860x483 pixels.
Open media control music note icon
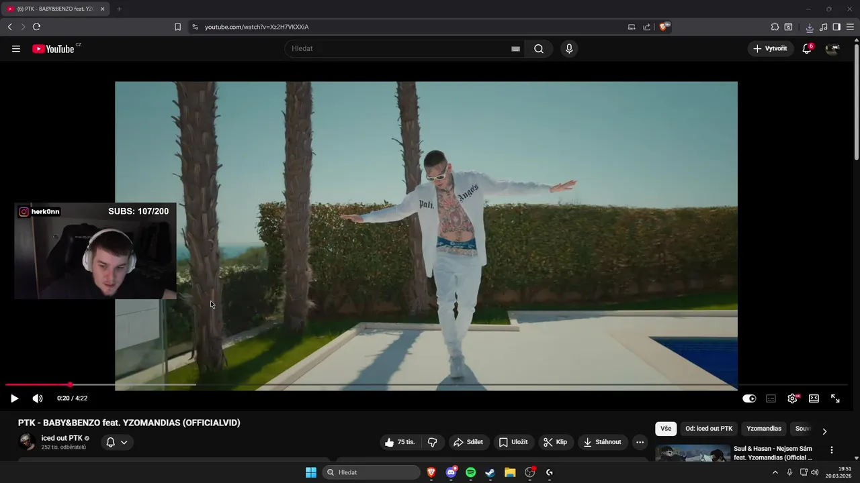824,27
